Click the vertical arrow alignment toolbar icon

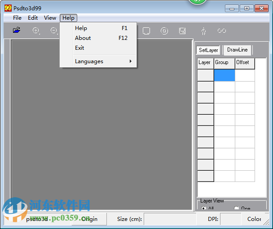coord(203,31)
